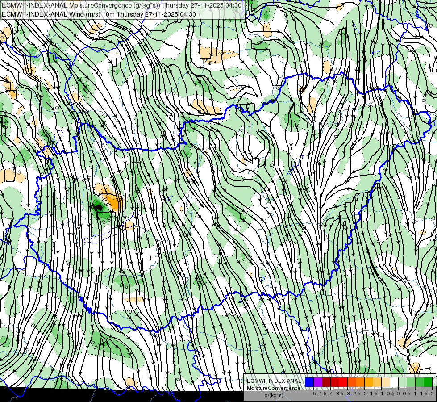The height and width of the screenshot is (402, 437).
Task: Click the dark green convergence maximum on the map
Action: [98, 207]
